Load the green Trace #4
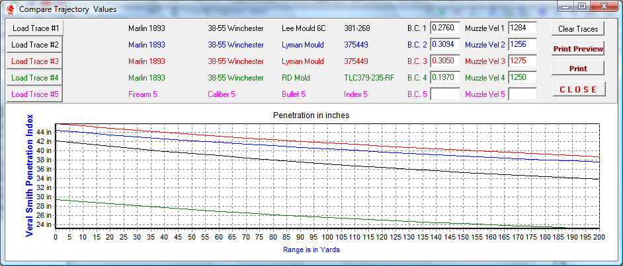623x266 pixels. pos(35,78)
